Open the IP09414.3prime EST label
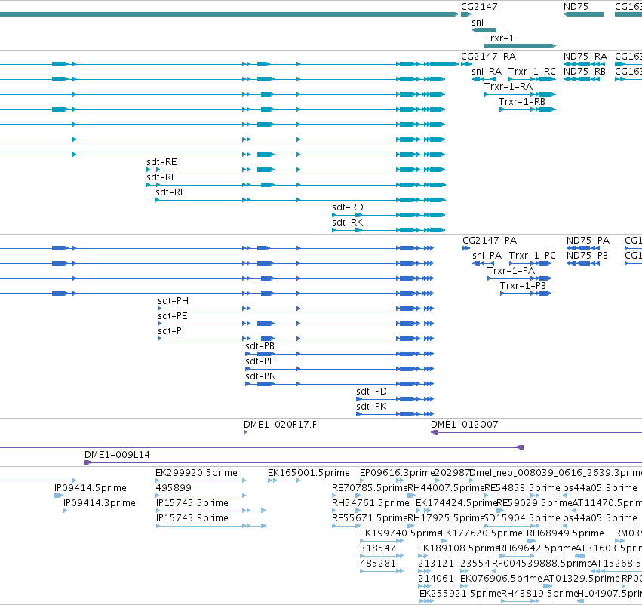This screenshot has height=605, width=642. pos(99,503)
